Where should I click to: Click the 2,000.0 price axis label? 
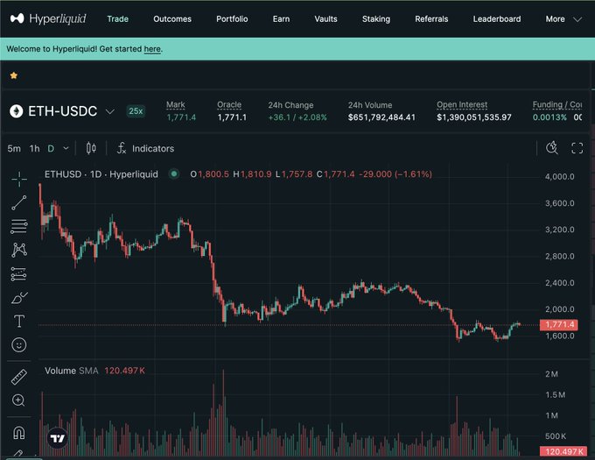point(560,309)
